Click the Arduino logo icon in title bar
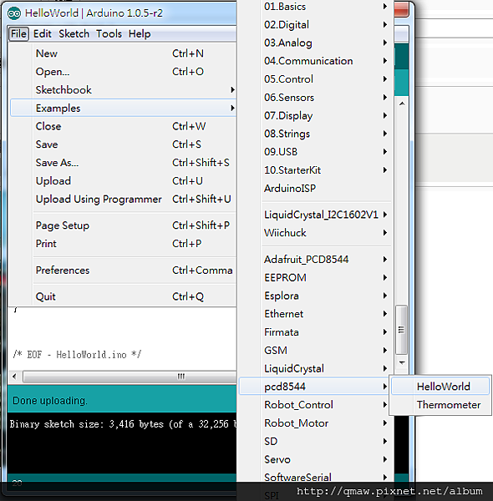 (14, 13)
